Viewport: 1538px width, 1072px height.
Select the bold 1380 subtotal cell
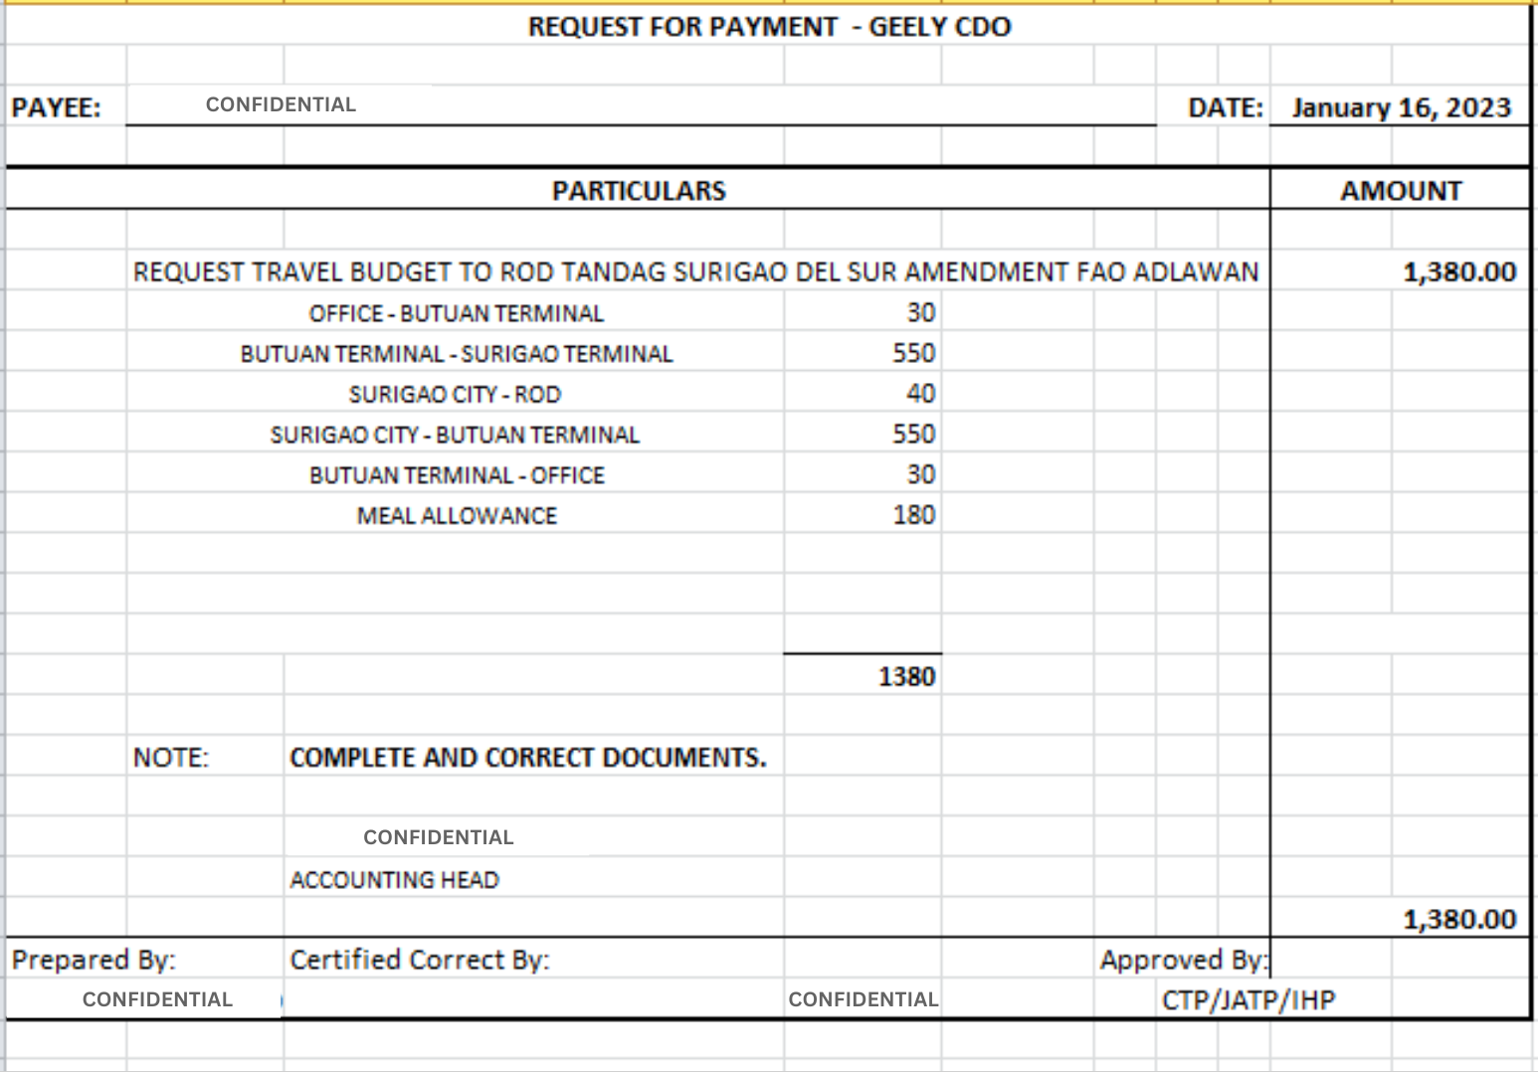coord(907,676)
